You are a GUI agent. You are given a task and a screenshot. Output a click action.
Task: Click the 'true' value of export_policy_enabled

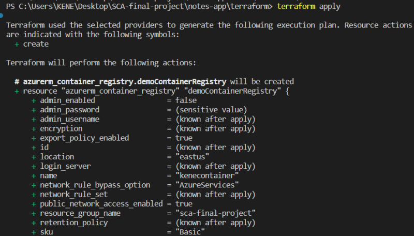tap(184, 138)
